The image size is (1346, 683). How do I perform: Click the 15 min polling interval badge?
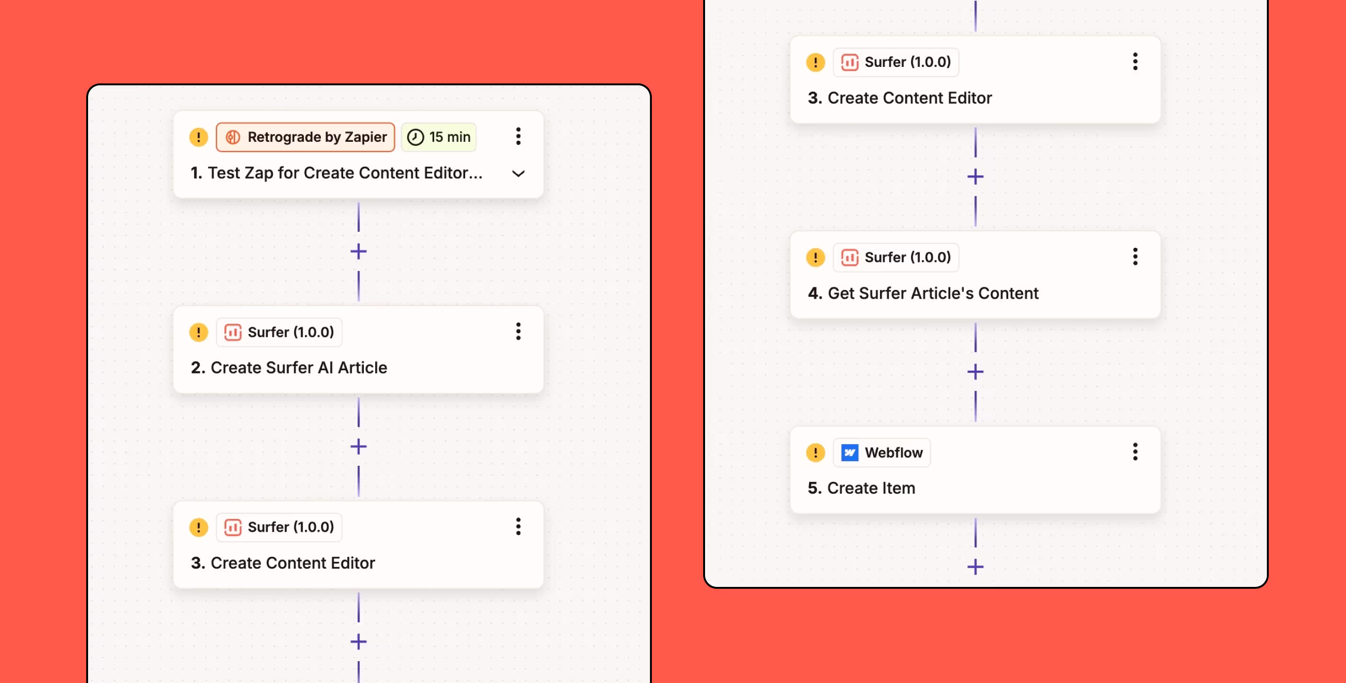click(x=438, y=138)
